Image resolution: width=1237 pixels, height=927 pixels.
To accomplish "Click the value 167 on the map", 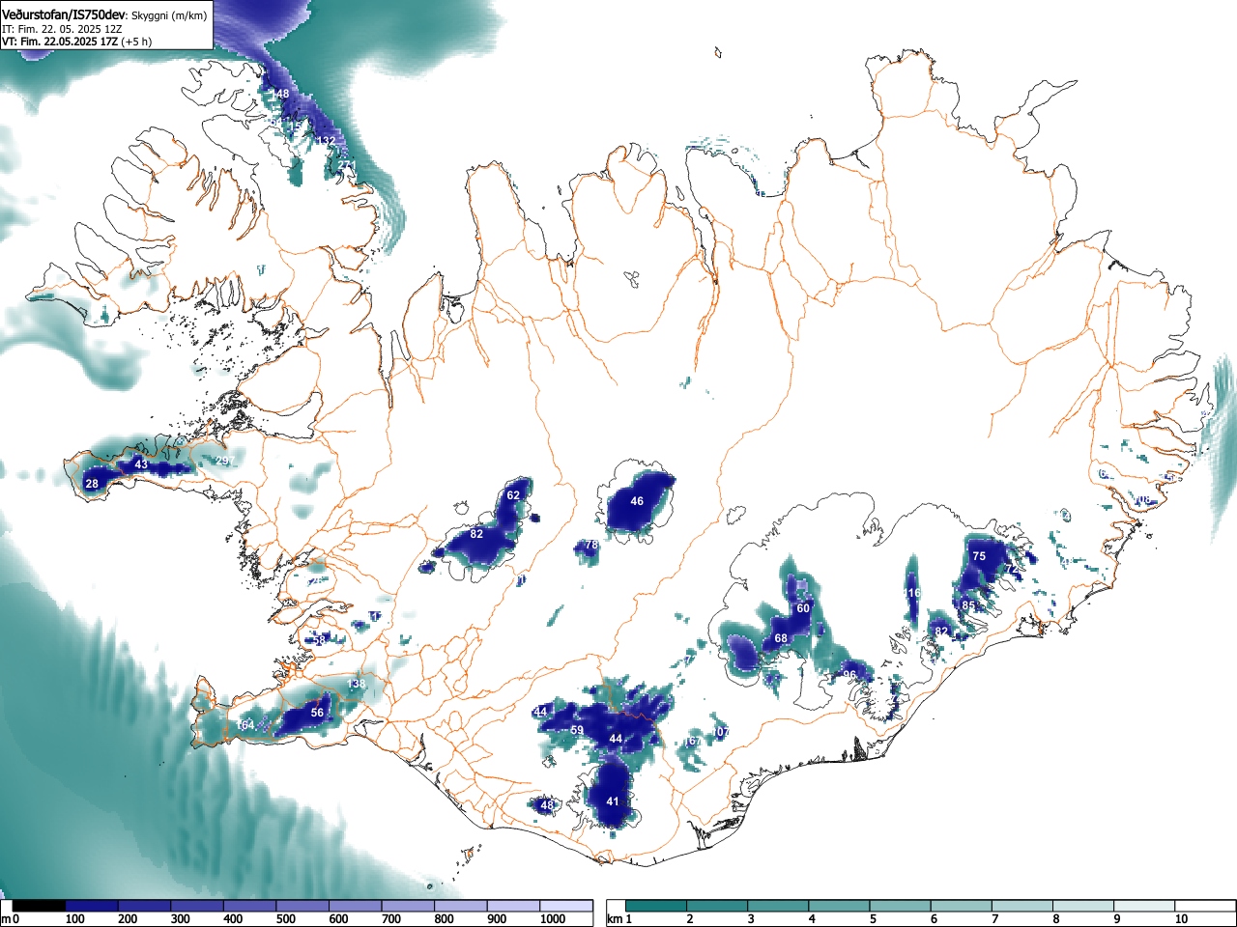I will coord(692,742).
